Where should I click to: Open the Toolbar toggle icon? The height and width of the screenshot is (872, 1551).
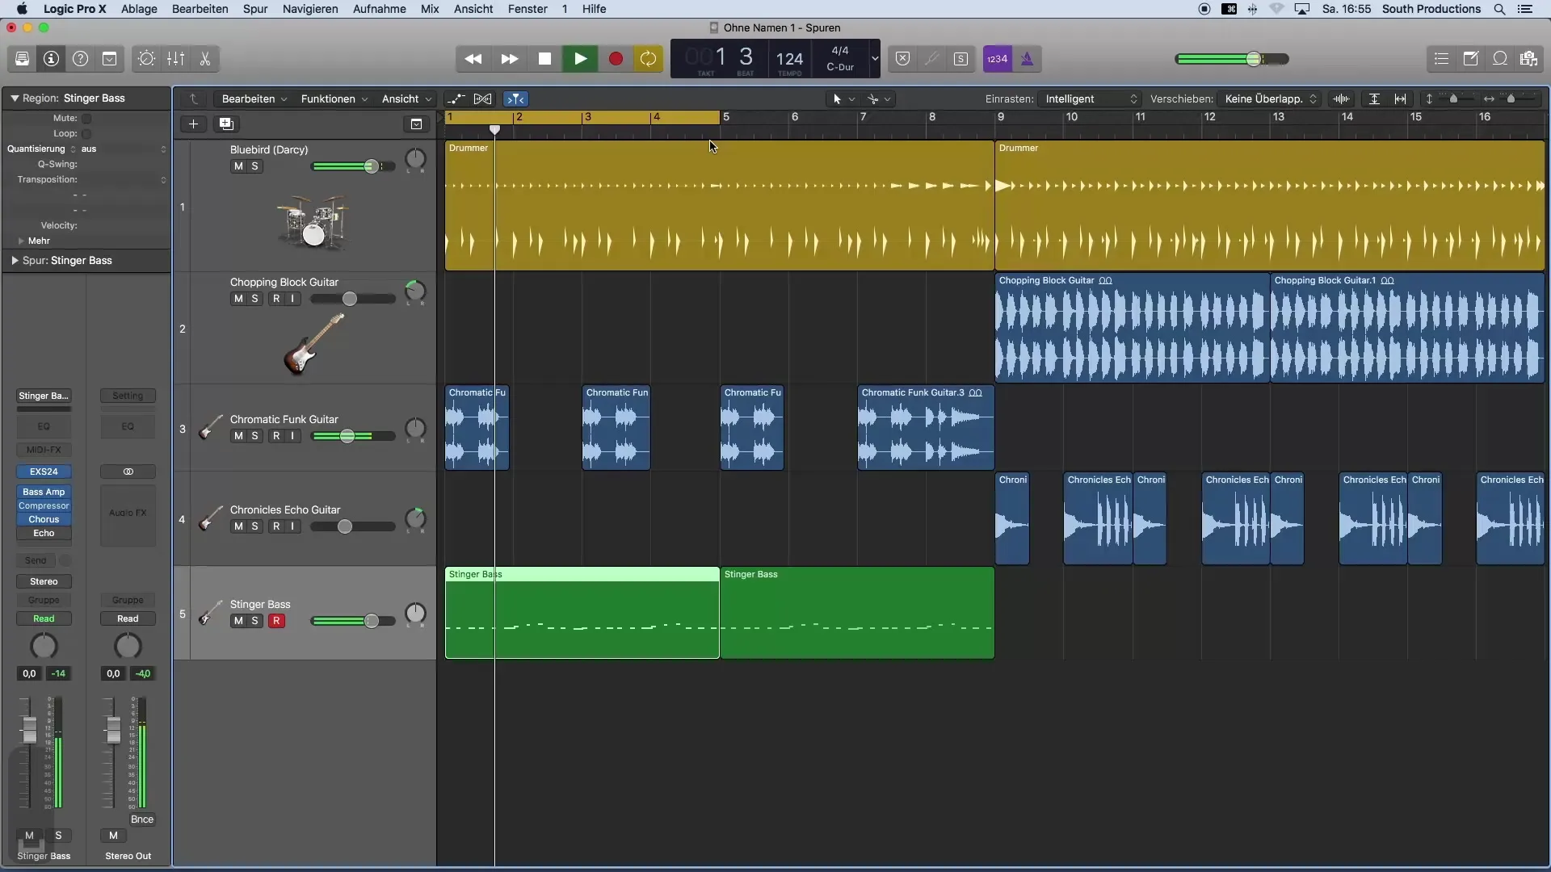pos(109,59)
